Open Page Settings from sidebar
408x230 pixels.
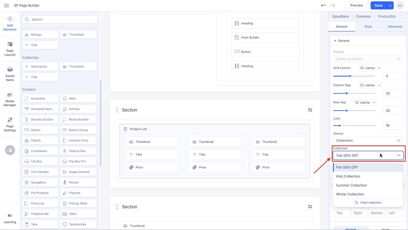(10, 124)
